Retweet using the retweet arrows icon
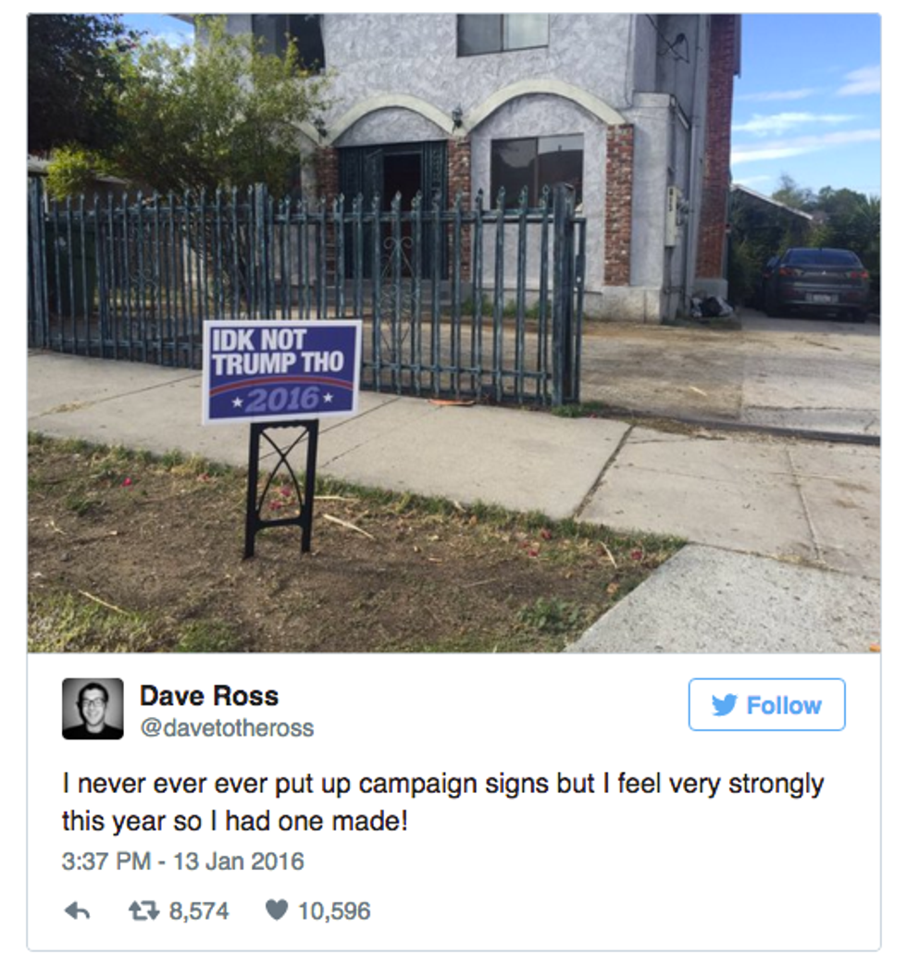 tap(143, 911)
